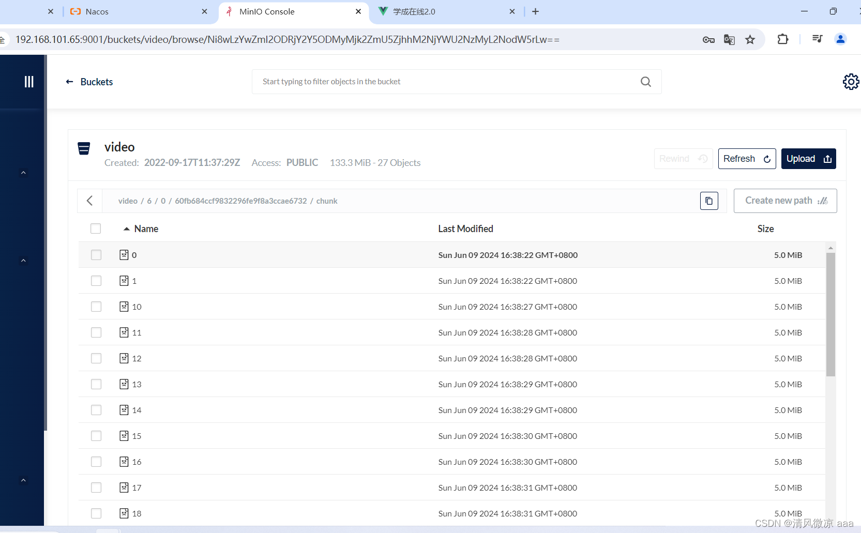Close the 学成在线2.0 tab

[x=512, y=11]
